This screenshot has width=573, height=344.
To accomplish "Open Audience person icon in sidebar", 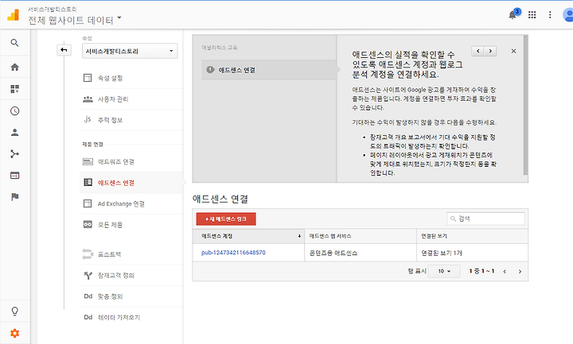I will point(14,133).
